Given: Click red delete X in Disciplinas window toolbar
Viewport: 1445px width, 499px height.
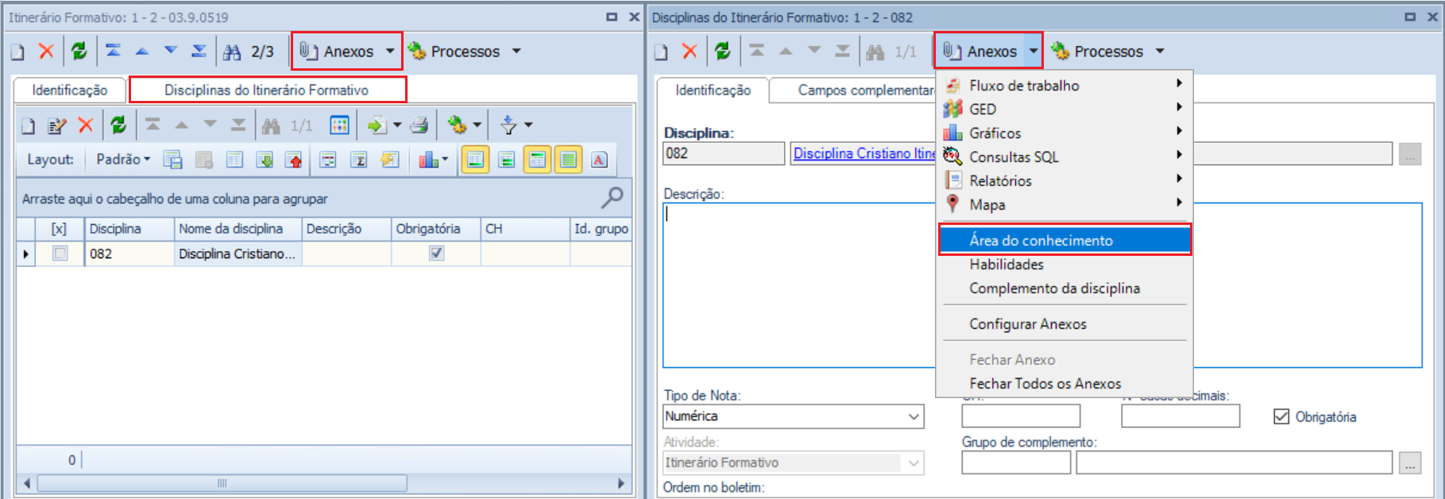Looking at the screenshot, I should point(690,52).
